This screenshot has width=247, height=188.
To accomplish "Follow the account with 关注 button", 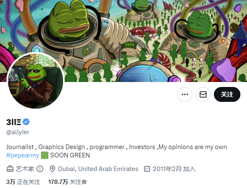I will pyautogui.click(x=227, y=94).
